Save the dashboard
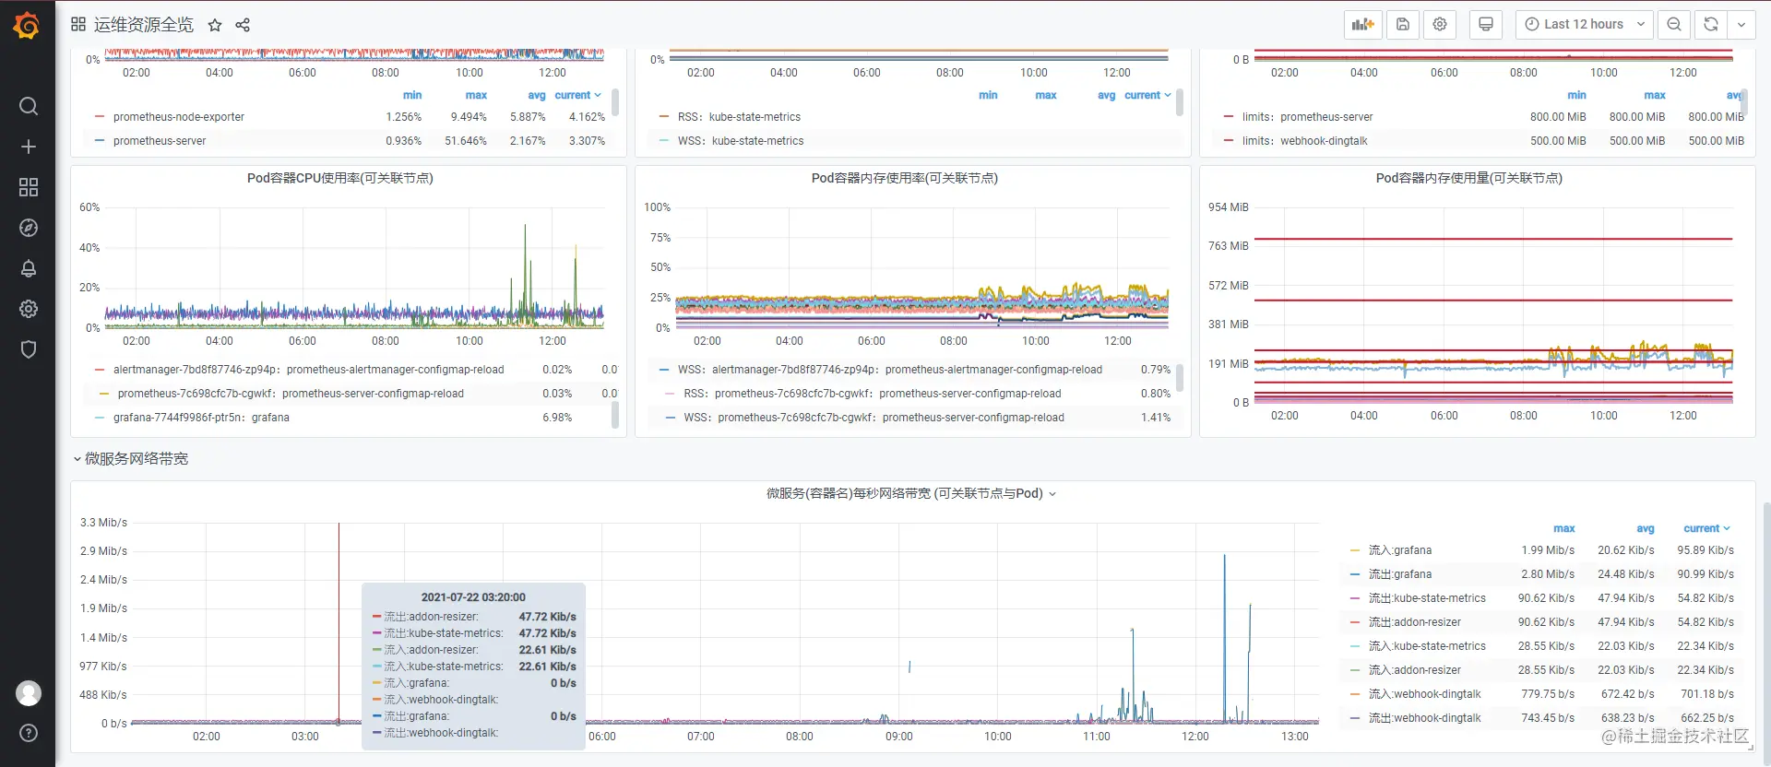Image resolution: width=1771 pixels, height=767 pixels. [x=1403, y=25]
